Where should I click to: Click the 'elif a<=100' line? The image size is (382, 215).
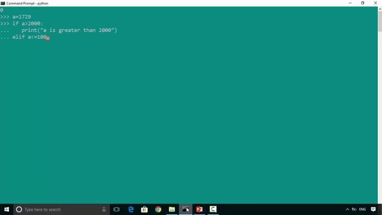pyautogui.click(x=29, y=37)
